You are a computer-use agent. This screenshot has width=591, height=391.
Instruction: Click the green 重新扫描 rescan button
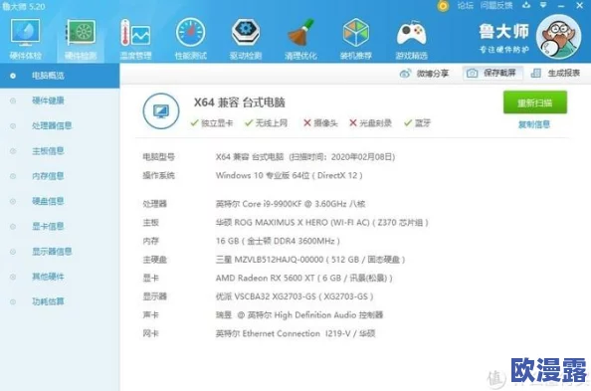tap(535, 102)
